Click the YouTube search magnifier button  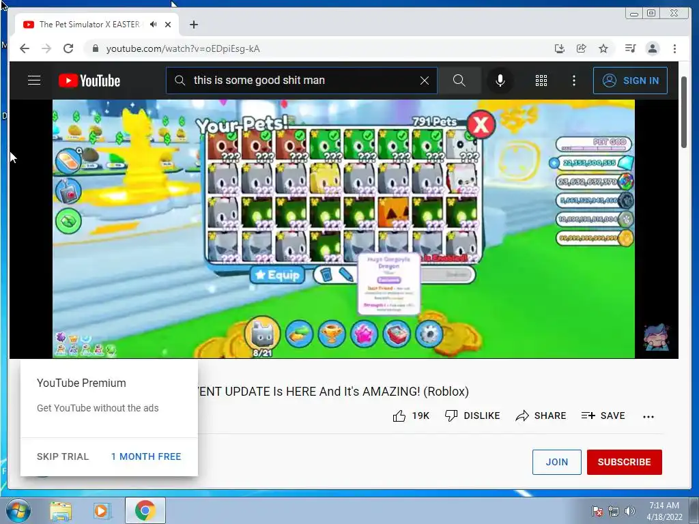tap(459, 81)
